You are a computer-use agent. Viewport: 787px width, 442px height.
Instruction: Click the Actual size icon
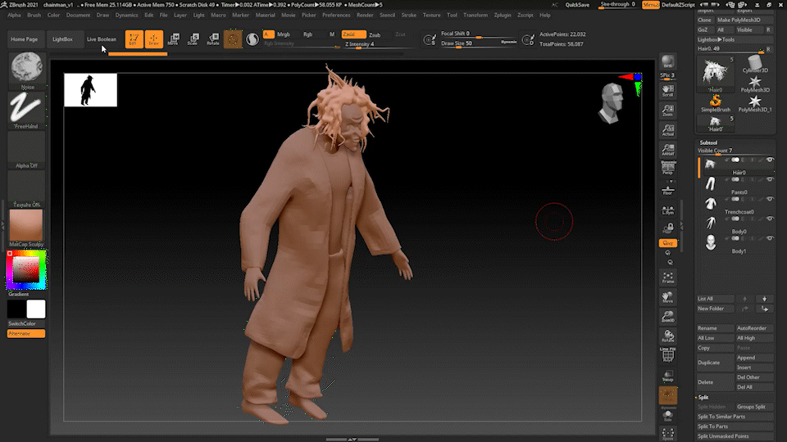tap(668, 129)
